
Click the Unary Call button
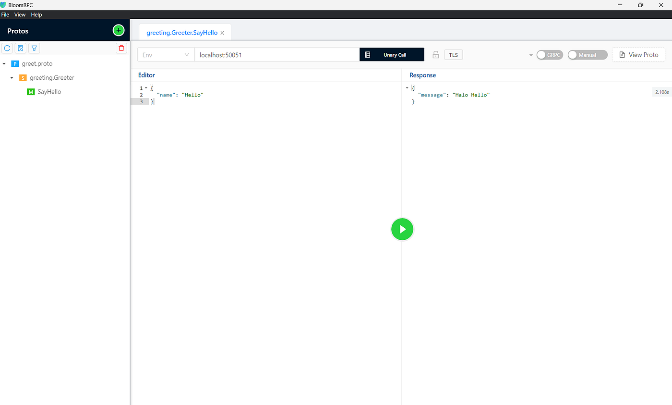pyautogui.click(x=392, y=55)
